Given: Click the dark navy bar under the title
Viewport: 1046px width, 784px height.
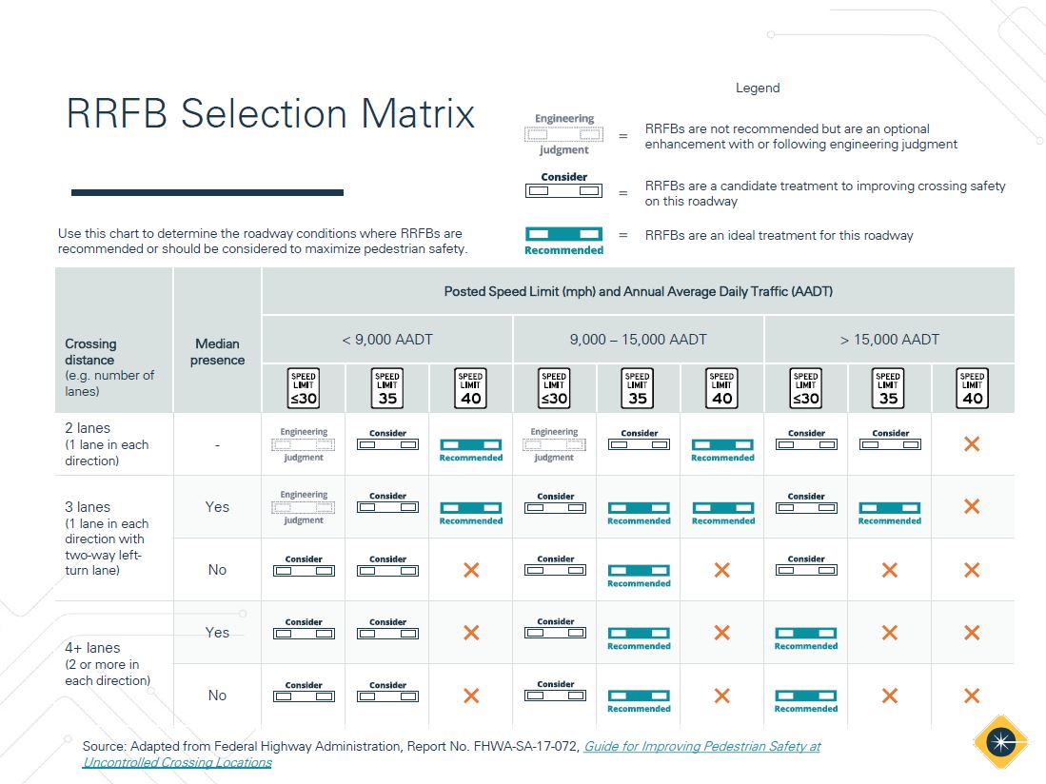Looking at the screenshot, I should coord(207,193).
